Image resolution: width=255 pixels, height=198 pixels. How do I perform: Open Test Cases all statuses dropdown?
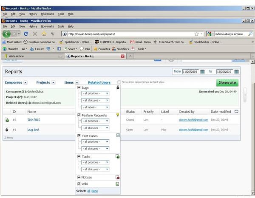pyautogui.click(x=95, y=149)
